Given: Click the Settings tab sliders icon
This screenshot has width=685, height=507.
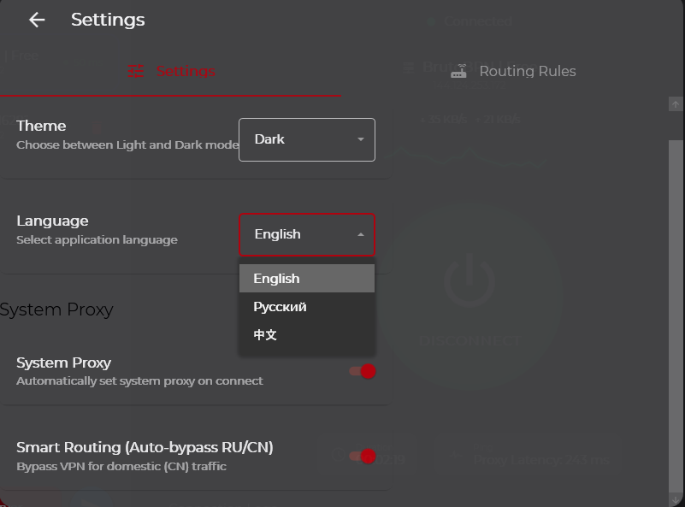Looking at the screenshot, I should (135, 71).
